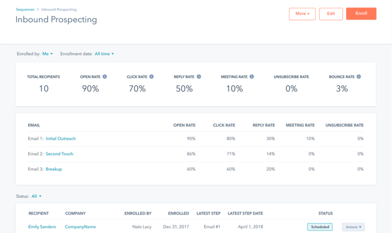Open the Status All filter
The image size is (392, 233).
[36, 196]
